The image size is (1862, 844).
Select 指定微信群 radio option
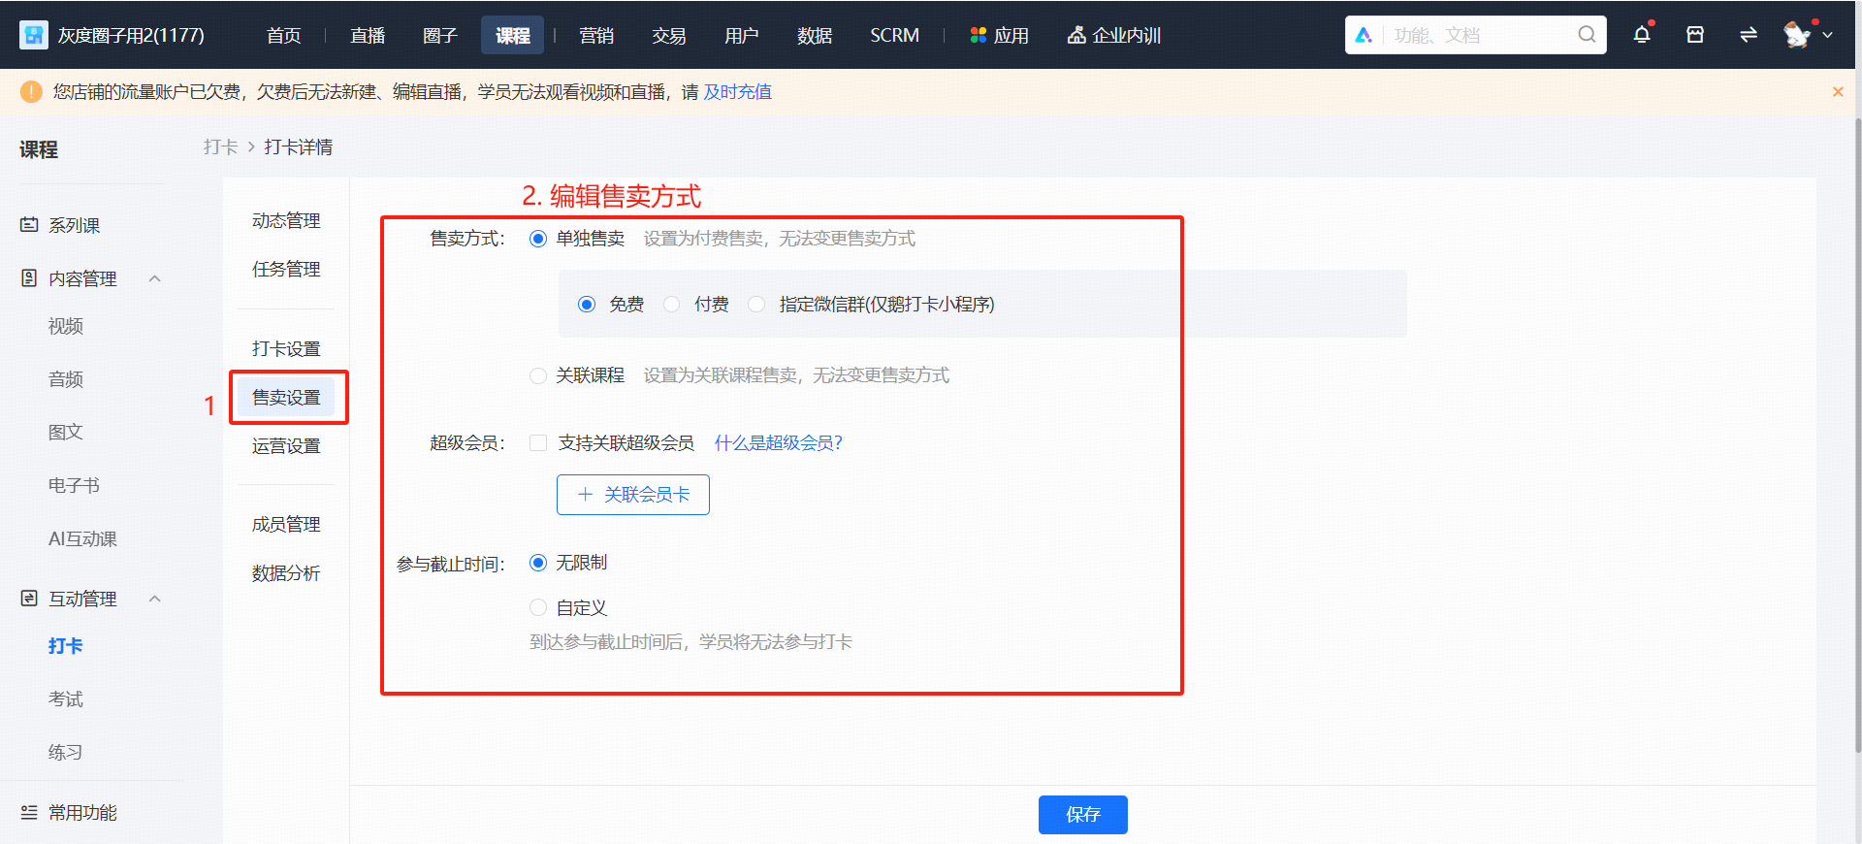click(x=756, y=305)
